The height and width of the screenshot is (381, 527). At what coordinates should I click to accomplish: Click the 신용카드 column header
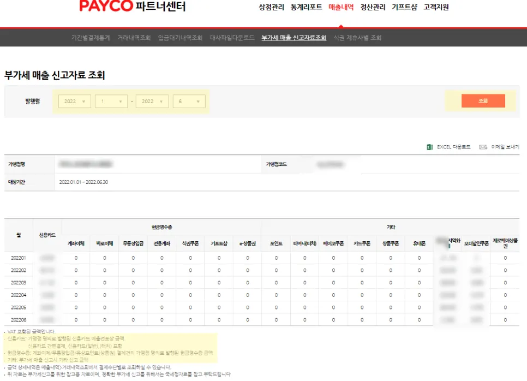pyautogui.click(x=47, y=235)
